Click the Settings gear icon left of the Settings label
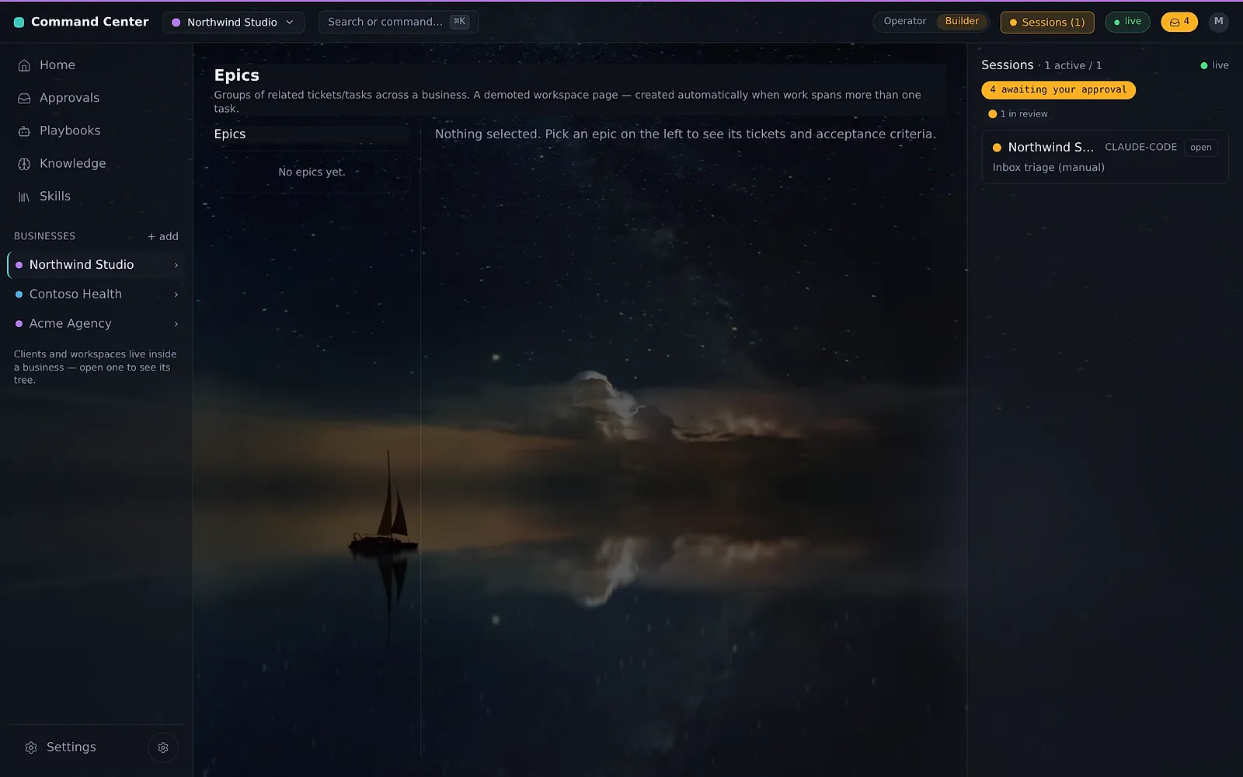This screenshot has width=1243, height=777. pos(31,747)
